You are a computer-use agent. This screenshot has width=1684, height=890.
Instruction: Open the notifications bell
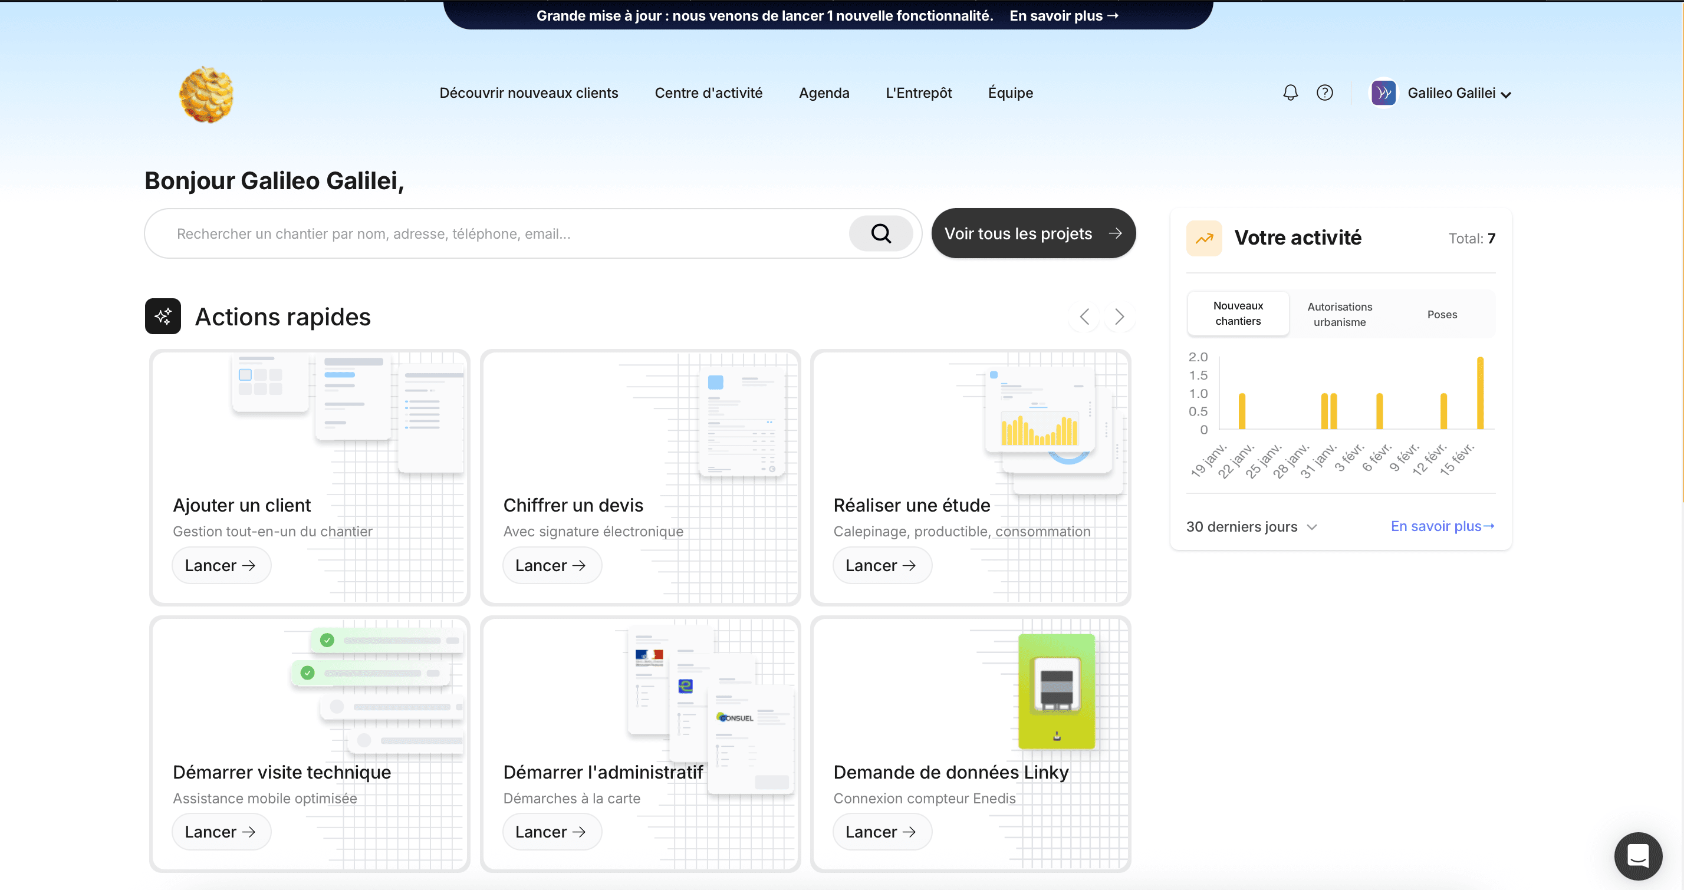coord(1290,93)
